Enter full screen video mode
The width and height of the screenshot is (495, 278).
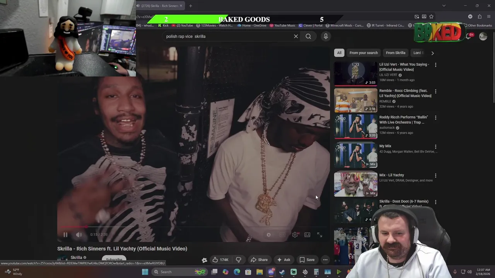pyautogui.click(x=320, y=234)
